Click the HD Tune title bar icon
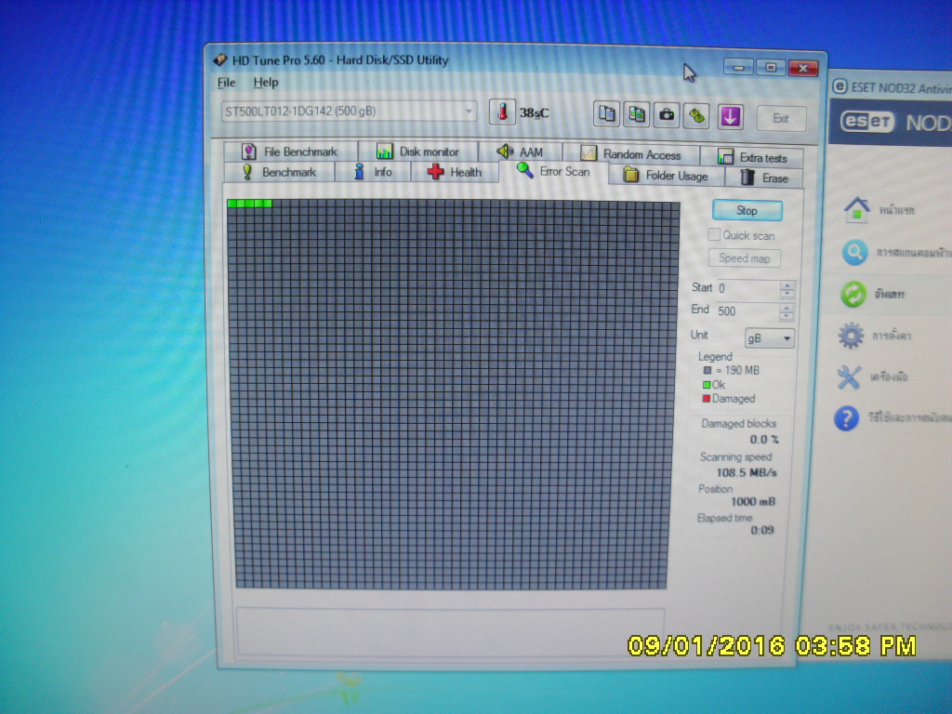952x714 pixels. click(x=219, y=59)
